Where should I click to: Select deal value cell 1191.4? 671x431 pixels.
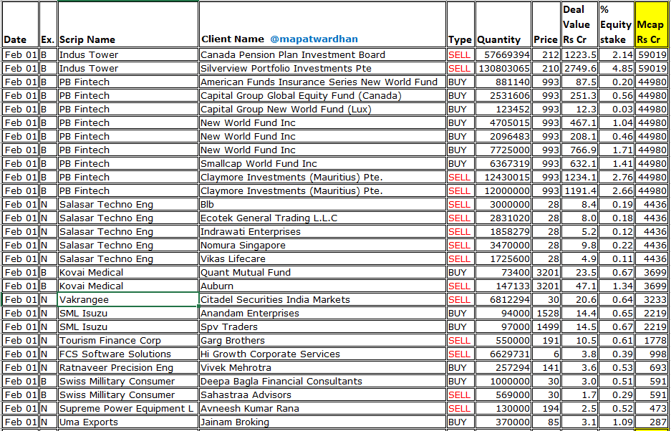click(580, 191)
